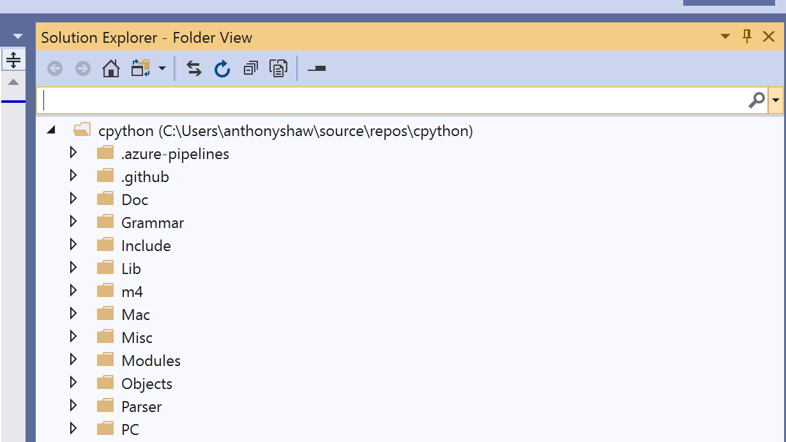Refresh the Solution Explorer tree
This screenshot has width=786, height=442.
point(222,68)
